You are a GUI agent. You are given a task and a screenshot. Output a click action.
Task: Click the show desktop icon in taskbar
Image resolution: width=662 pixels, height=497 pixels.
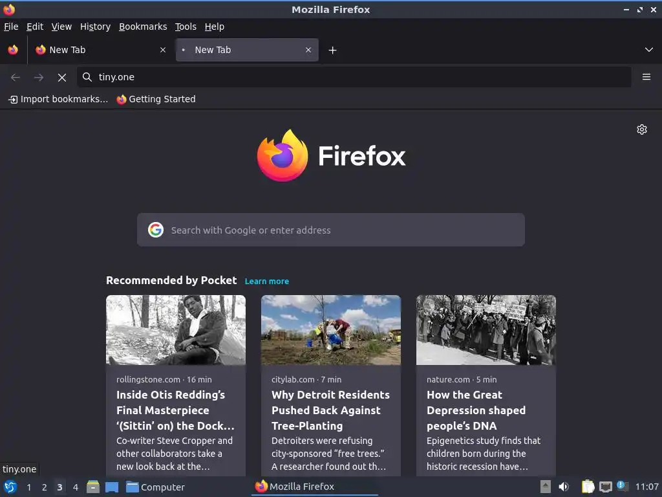pyautogui.click(x=112, y=487)
